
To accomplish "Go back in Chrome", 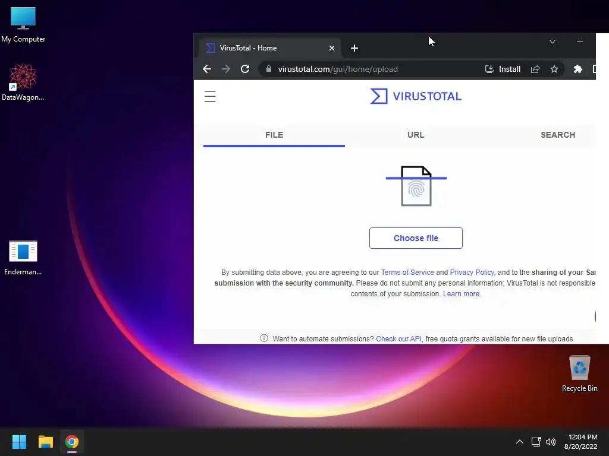I will click(207, 69).
